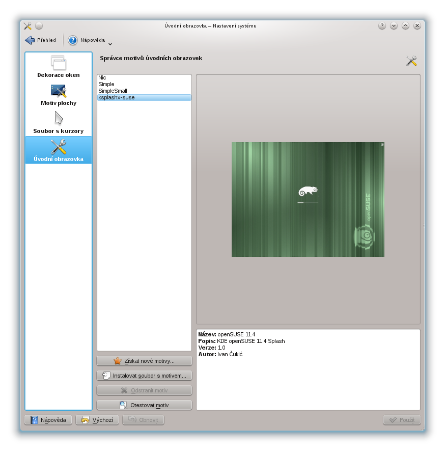
Task: Expand the Nápověda toolbar dropdown arrow
Action: pyautogui.click(x=110, y=44)
